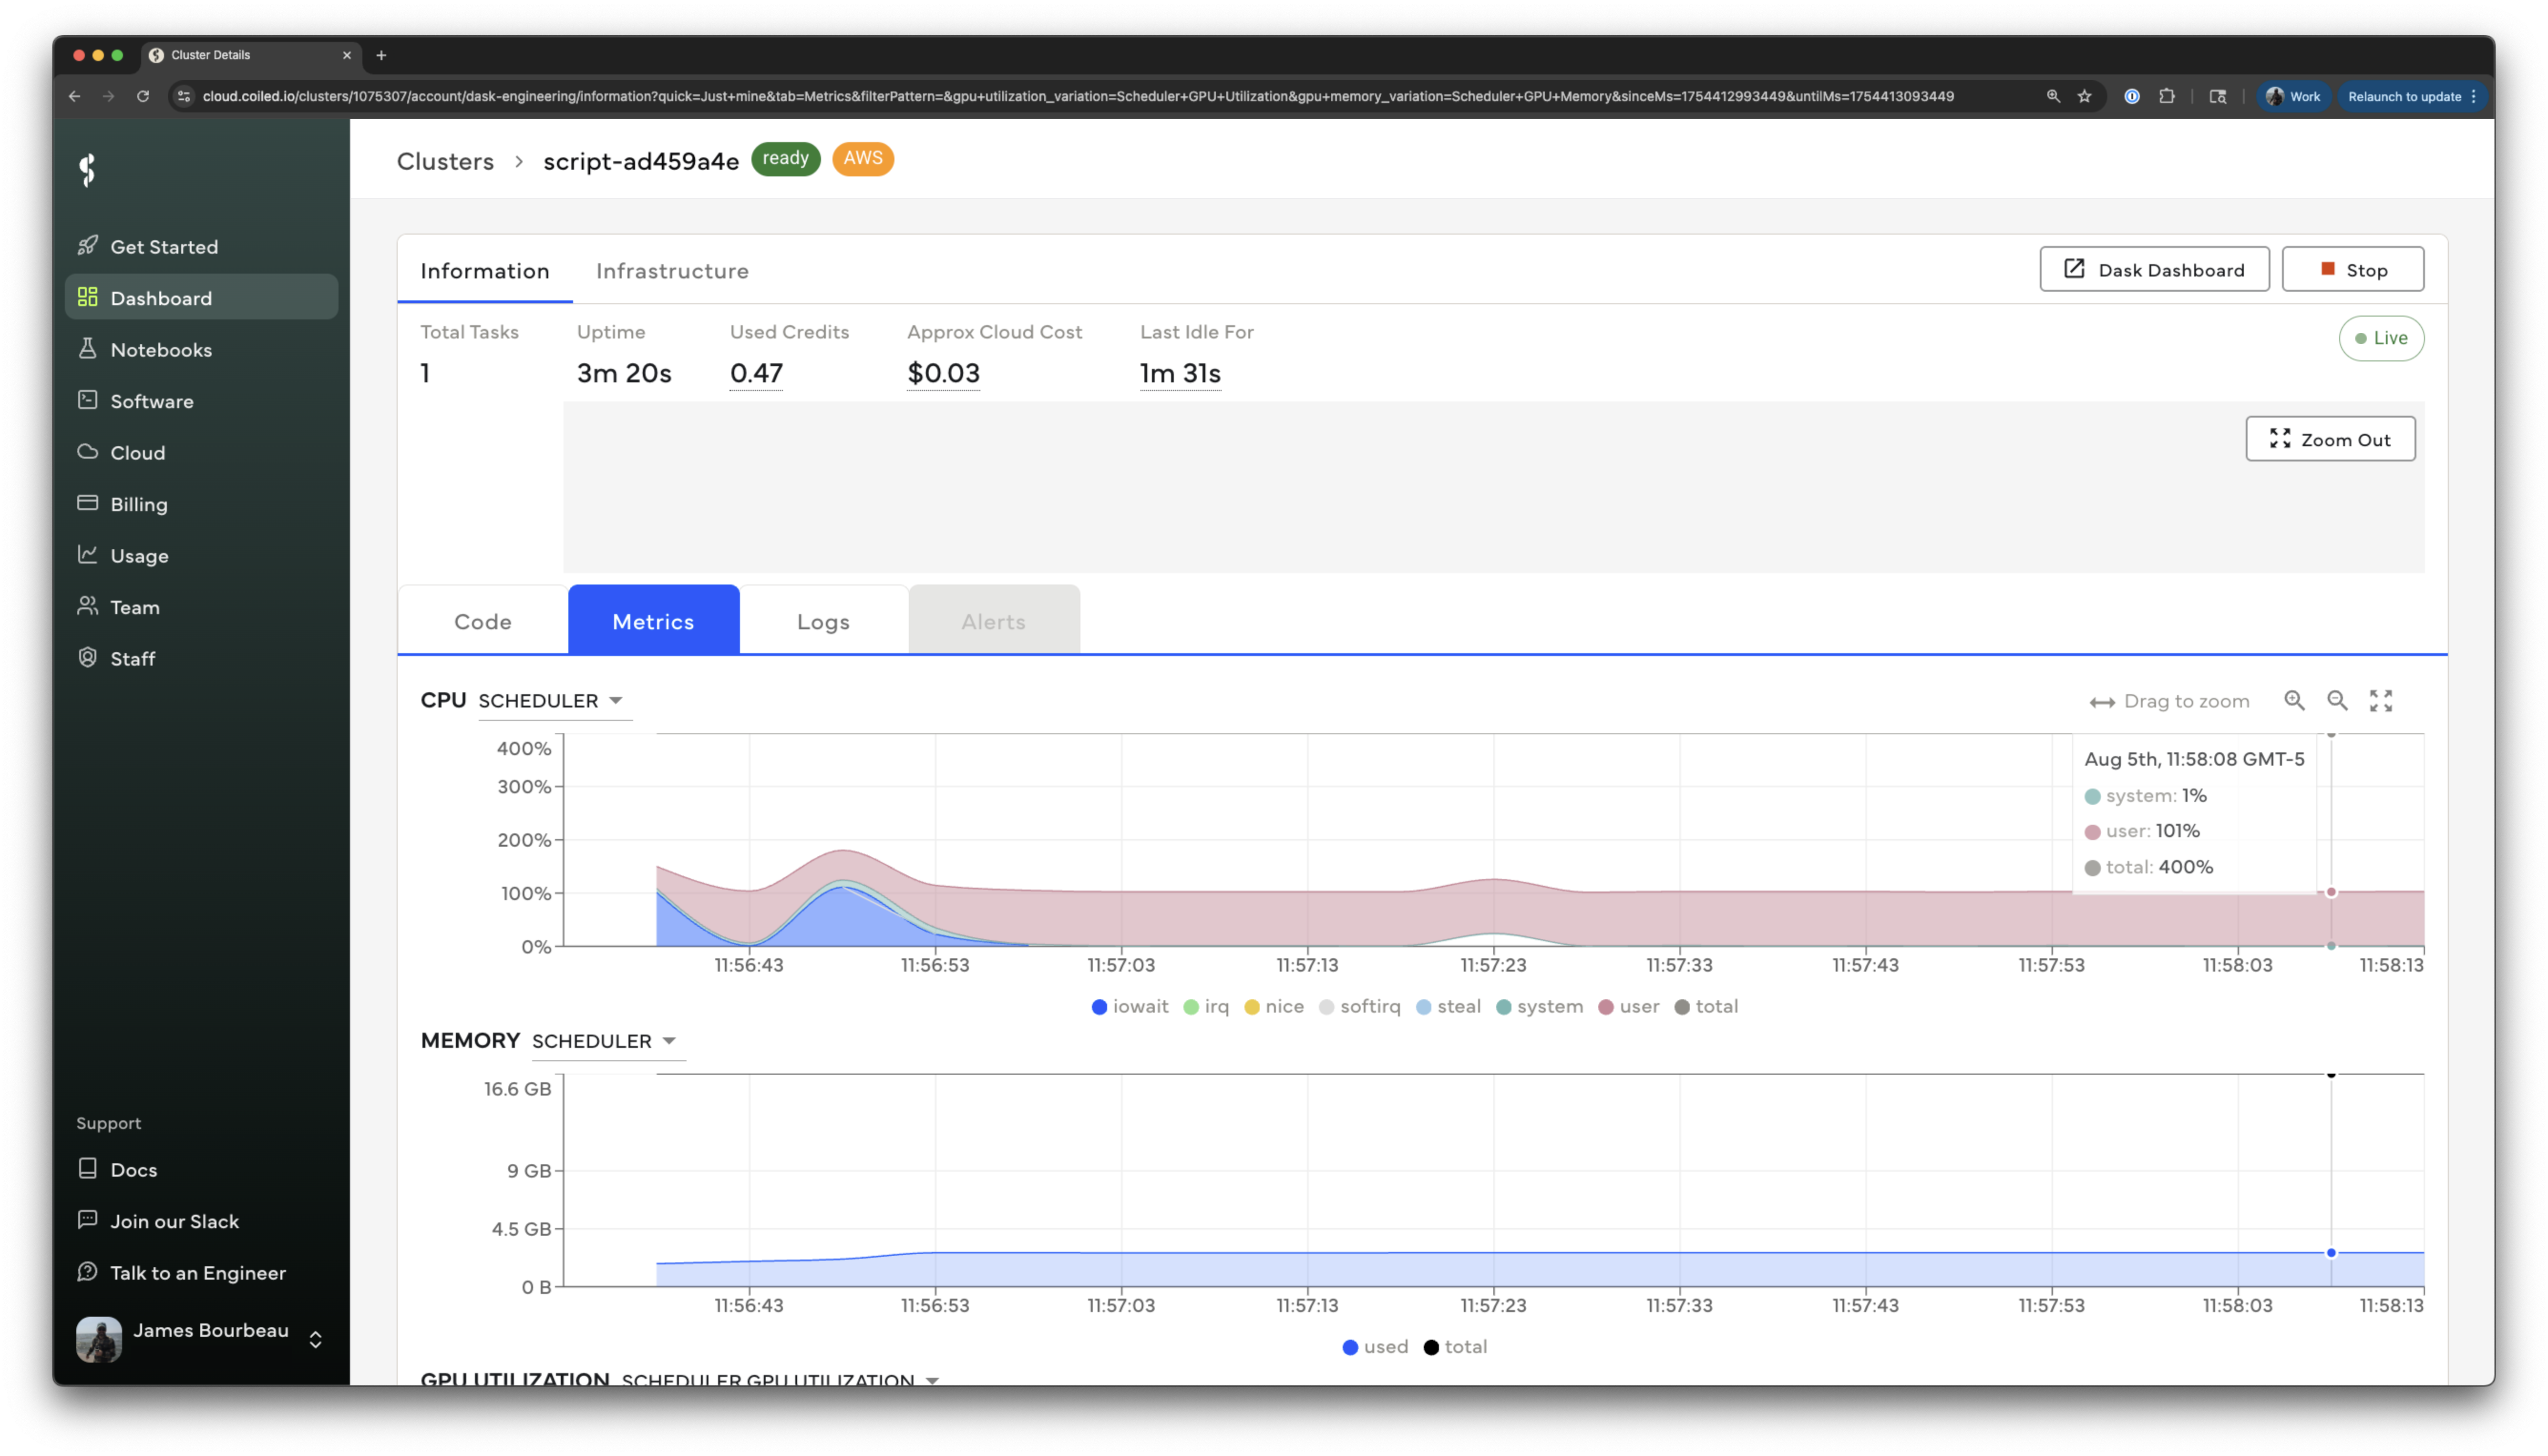The width and height of the screenshot is (2548, 1456).
Task: Toggle the iowait series in CPU legend
Action: (1130, 1006)
